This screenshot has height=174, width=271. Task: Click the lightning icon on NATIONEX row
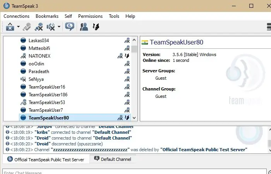(x=127, y=56)
